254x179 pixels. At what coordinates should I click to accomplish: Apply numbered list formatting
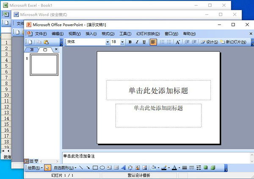tap(162, 42)
